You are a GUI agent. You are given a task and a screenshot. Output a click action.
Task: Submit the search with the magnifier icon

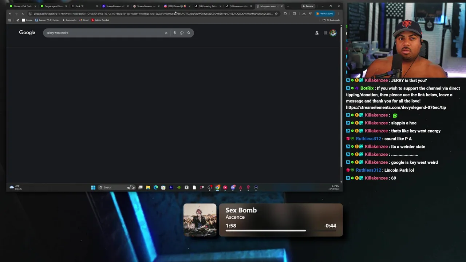pos(189,33)
